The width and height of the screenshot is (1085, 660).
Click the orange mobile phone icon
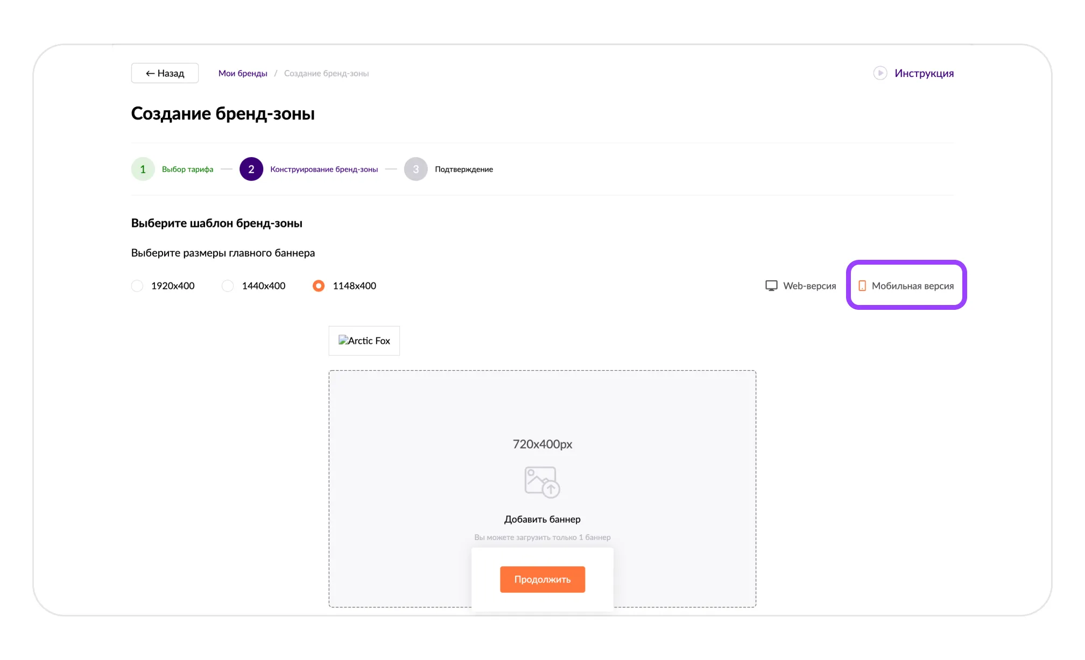[x=862, y=286]
